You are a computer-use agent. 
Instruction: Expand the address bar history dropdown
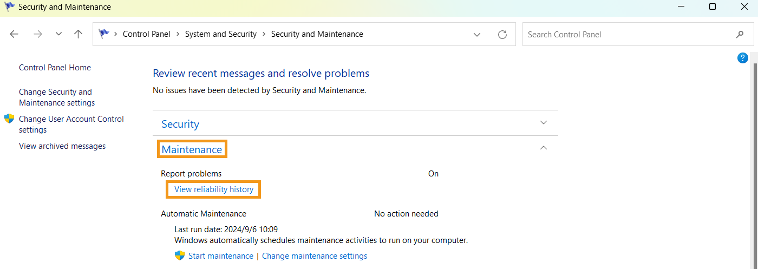(x=477, y=34)
